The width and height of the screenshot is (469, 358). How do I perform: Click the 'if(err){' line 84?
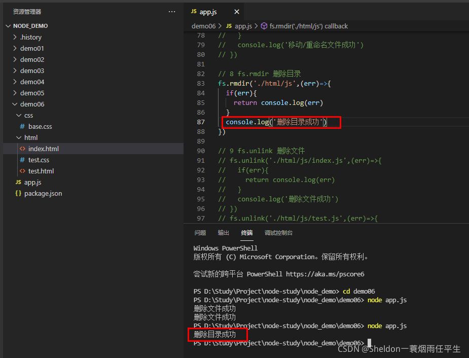241,93
